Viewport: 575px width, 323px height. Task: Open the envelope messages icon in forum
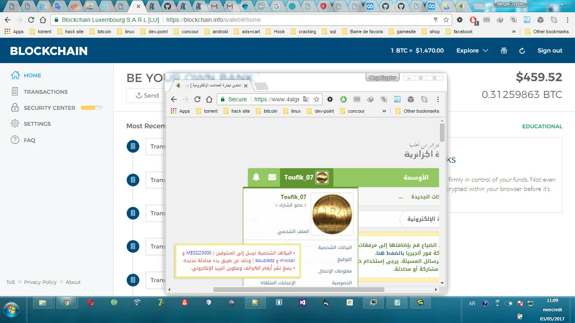pos(272,177)
